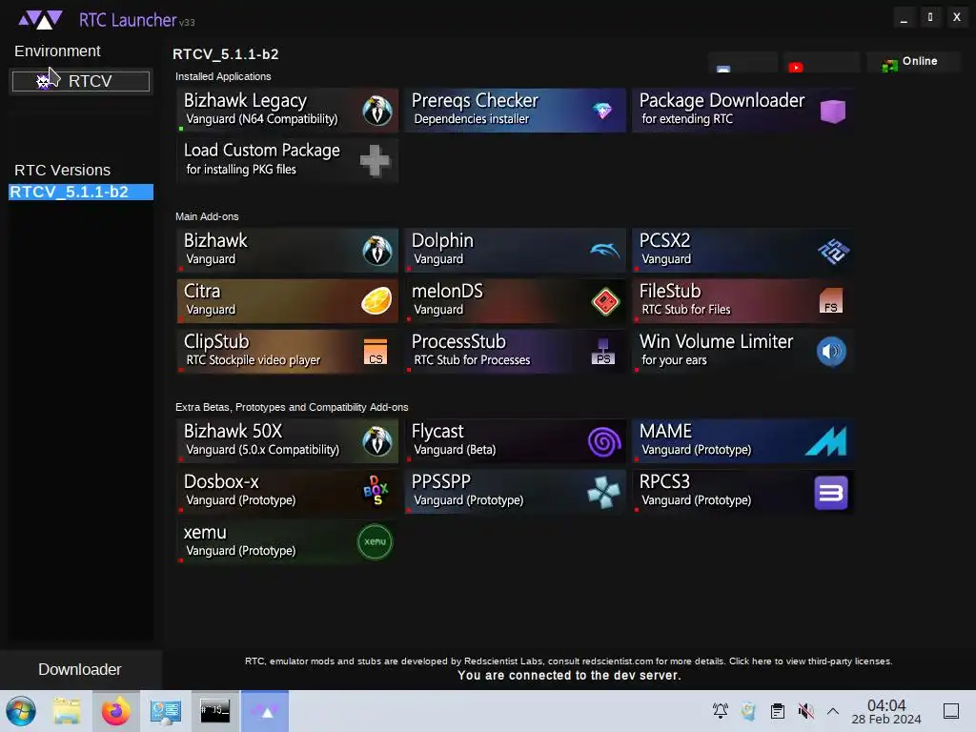The image size is (976, 732).
Task: Launch Bizhawk 50X compatibility add-on
Action: [x=287, y=440]
